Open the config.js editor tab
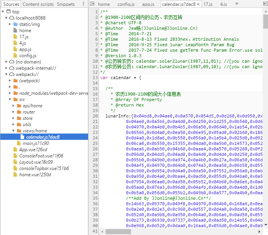The width and height of the screenshot is (268, 235). pyautogui.click(x=126, y=4)
